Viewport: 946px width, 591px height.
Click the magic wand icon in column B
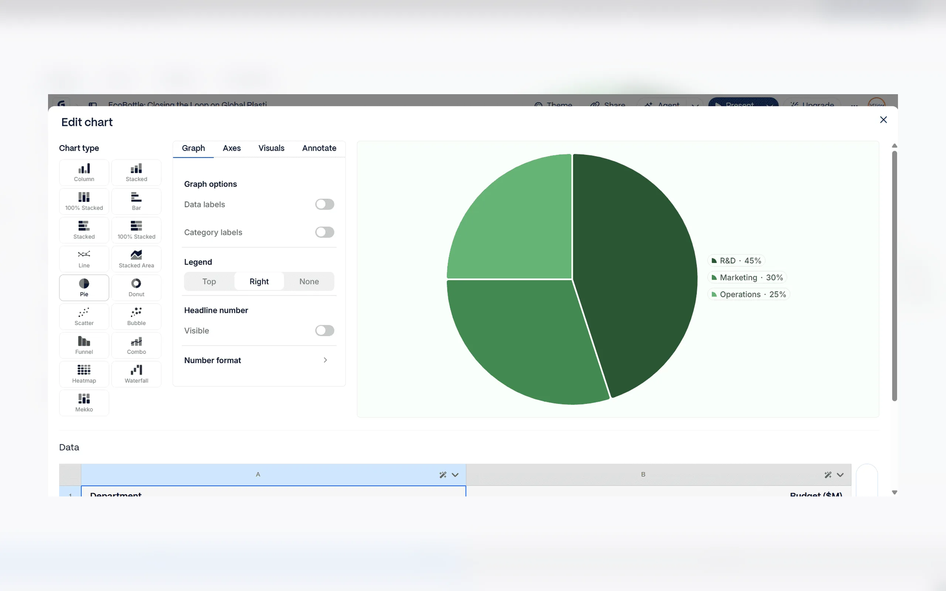827,475
